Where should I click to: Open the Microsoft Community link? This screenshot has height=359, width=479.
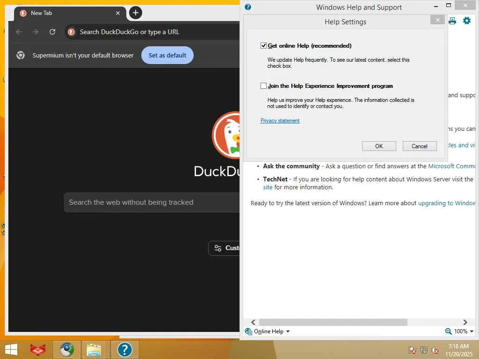(451, 166)
